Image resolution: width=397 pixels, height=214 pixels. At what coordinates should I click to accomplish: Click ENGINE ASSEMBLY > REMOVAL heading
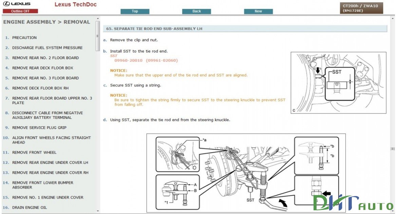(x=46, y=22)
